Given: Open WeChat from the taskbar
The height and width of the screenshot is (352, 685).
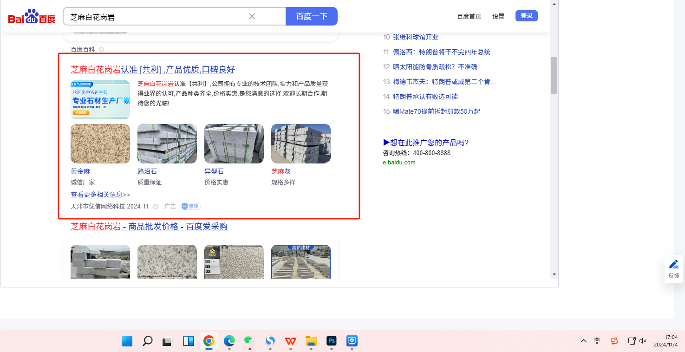Looking at the screenshot, I should 249,341.
